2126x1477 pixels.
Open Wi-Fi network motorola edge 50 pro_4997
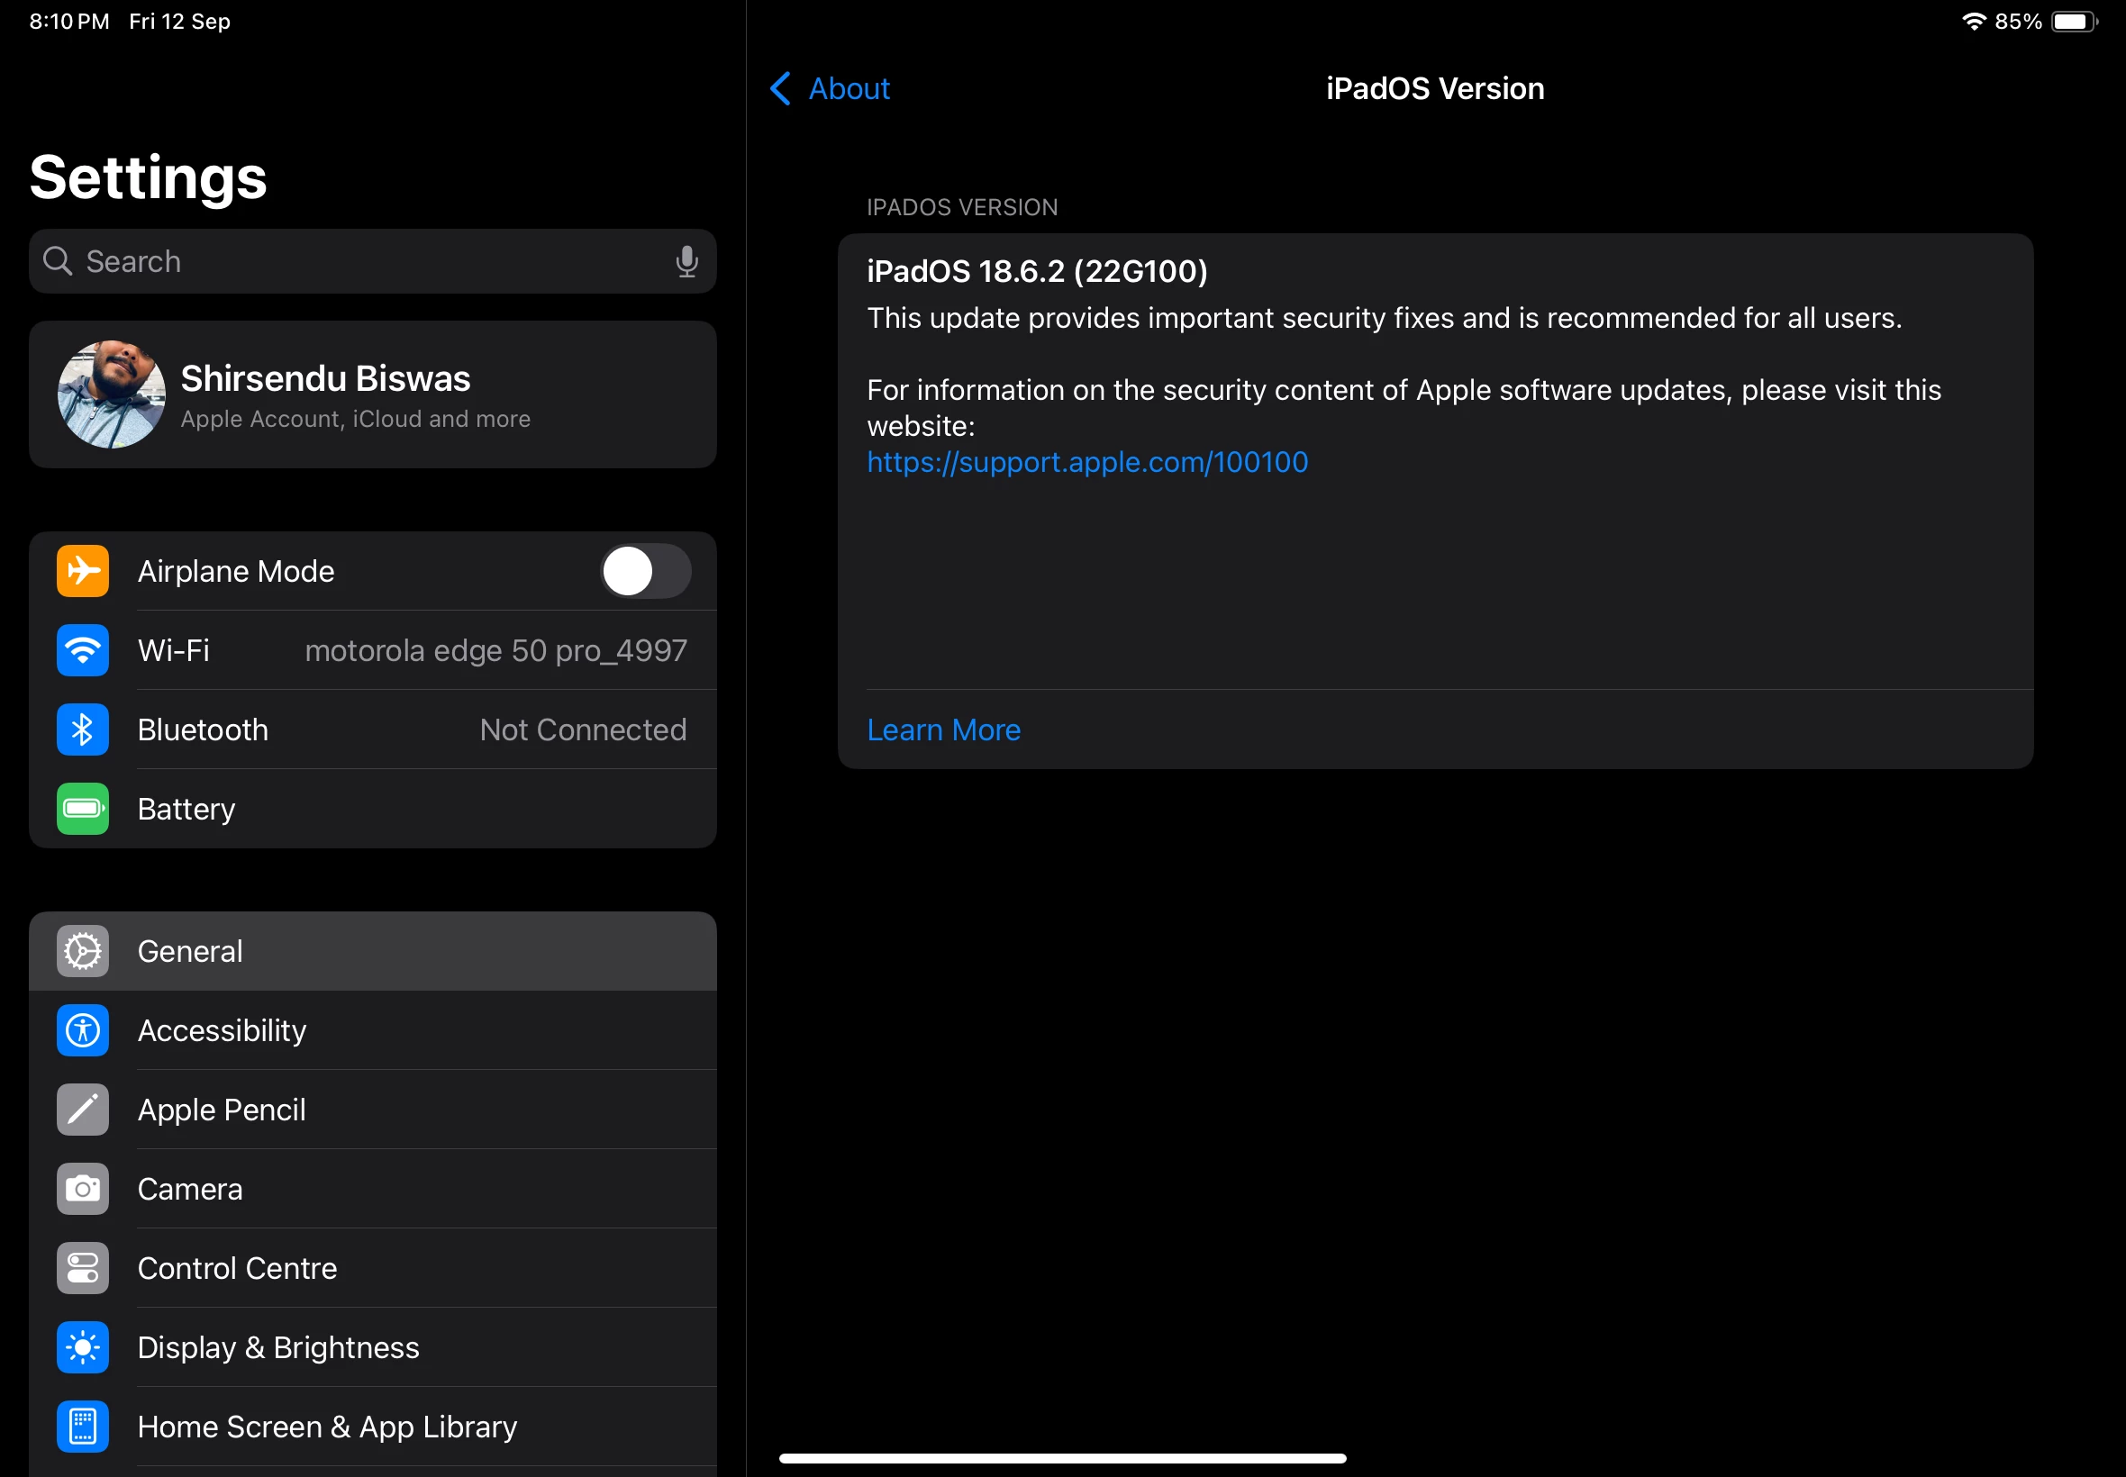click(x=496, y=650)
